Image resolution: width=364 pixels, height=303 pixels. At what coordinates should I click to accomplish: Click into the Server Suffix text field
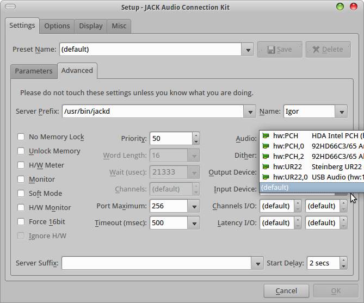(x=157, y=263)
